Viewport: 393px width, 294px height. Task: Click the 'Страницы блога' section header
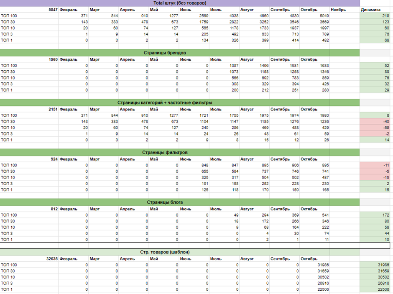(x=180, y=202)
